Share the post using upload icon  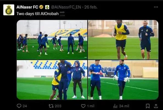pyautogui.click(x=156, y=106)
